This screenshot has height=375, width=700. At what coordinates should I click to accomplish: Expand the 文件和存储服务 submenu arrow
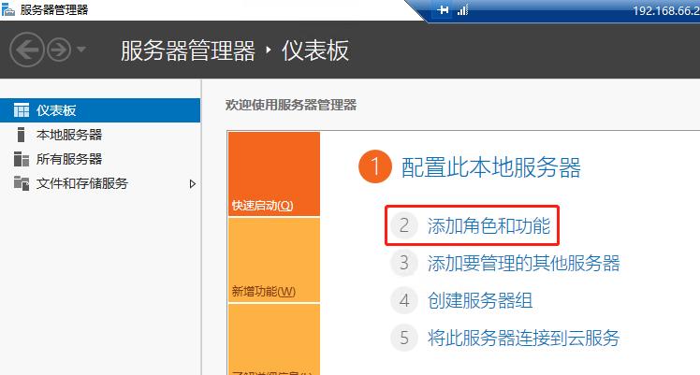[x=193, y=183]
